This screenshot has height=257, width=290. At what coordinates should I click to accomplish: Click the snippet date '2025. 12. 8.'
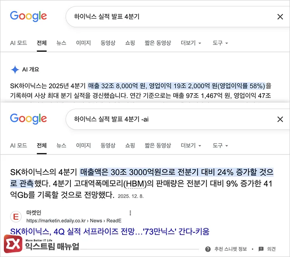click(x=131, y=196)
